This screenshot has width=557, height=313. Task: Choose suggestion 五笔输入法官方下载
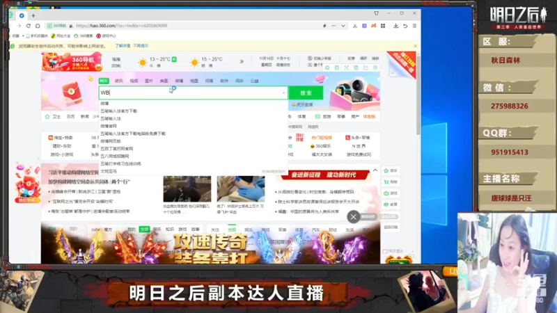(x=118, y=111)
